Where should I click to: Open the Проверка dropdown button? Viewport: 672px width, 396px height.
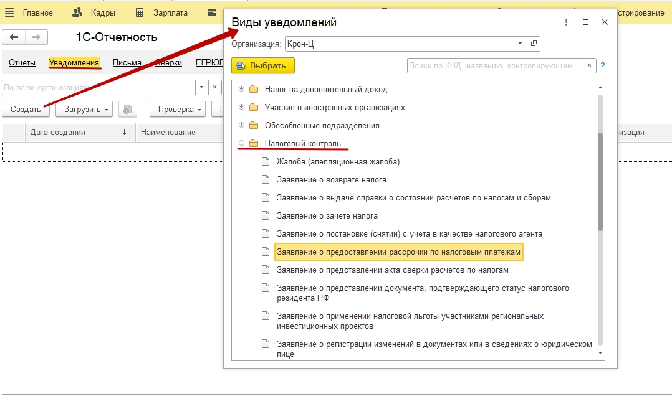point(178,109)
